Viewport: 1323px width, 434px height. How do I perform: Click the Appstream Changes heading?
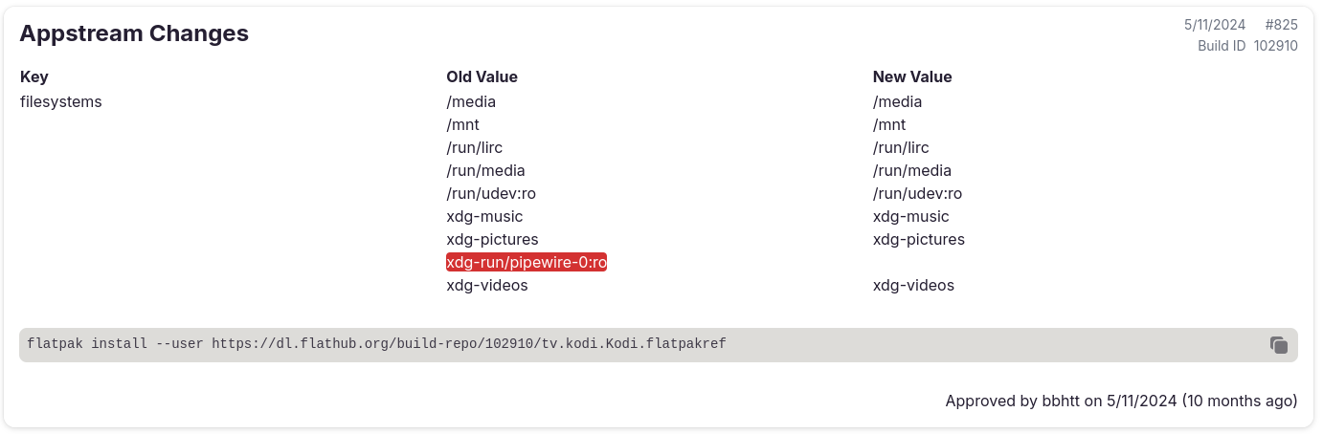(134, 33)
